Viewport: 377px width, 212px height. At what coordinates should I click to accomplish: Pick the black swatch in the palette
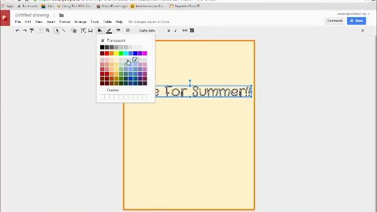click(102, 47)
